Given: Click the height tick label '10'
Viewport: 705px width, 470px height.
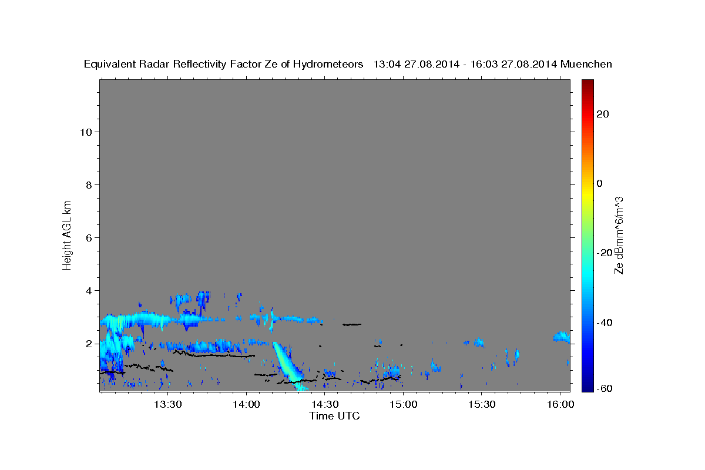Looking at the screenshot, I should [x=86, y=132].
